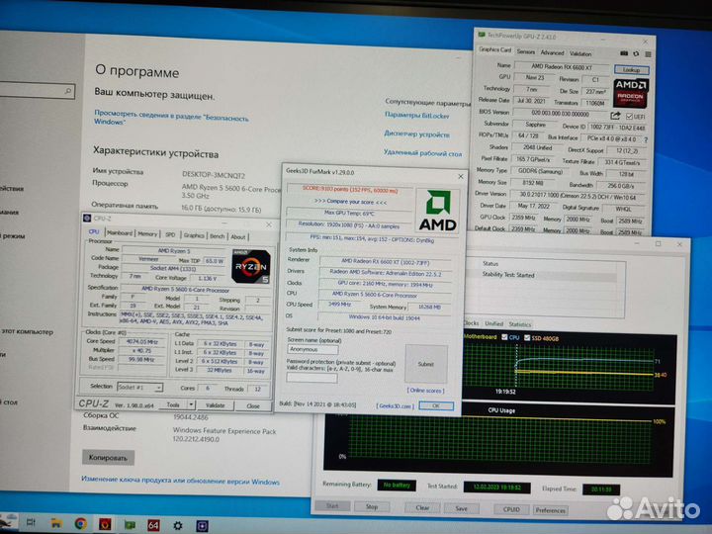Open the AIDA64 taskbar icon

[153, 525]
